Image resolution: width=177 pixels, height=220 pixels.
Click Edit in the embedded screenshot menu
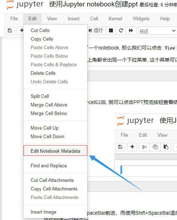[143, 135]
